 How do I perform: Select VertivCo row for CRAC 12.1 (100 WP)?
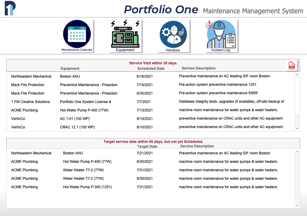click(x=150, y=127)
